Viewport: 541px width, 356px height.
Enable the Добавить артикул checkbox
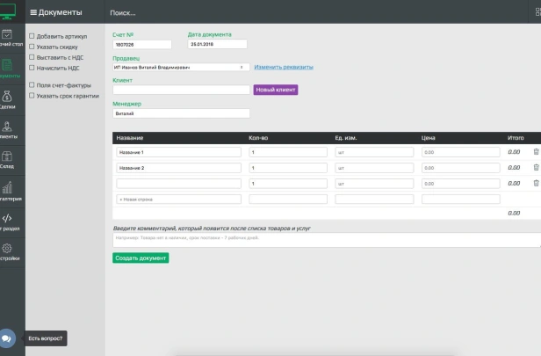tap(32, 36)
